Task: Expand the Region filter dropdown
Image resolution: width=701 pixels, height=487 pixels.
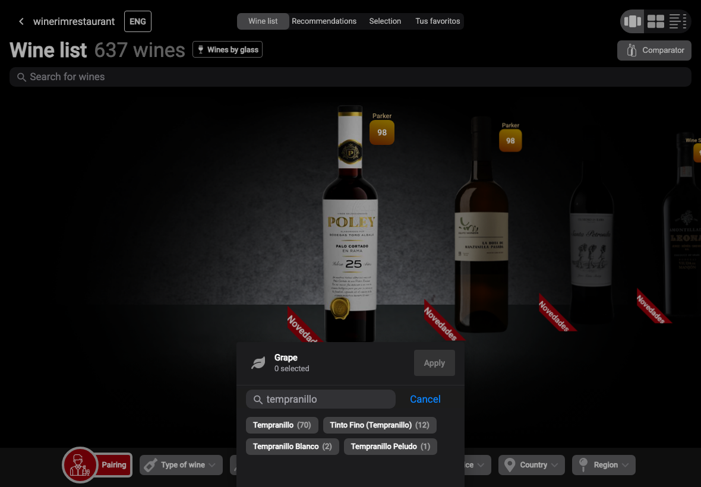Action: click(604, 465)
